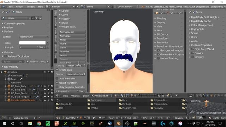Screen dimensions: 226x127
Task: Adjust the AO Distance field
Action: pyautogui.click(x=37, y=62)
